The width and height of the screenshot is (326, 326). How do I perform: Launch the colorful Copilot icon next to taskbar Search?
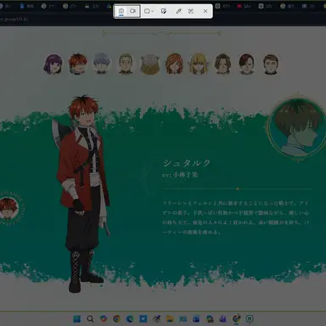coord(104,319)
